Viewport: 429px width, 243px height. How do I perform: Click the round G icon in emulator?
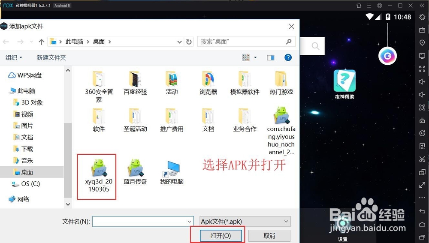[387, 56]
